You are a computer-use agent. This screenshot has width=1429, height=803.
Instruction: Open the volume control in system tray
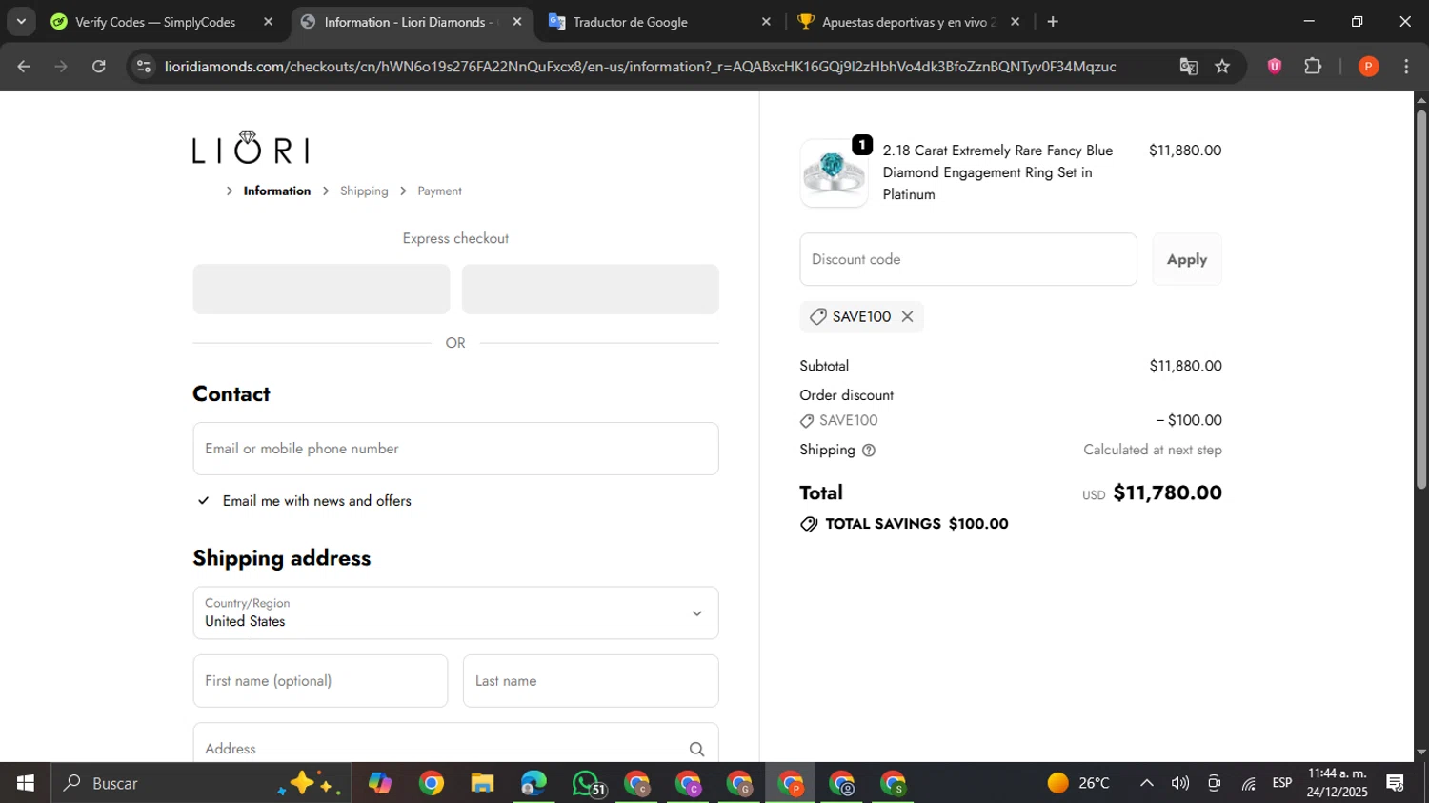1180,783
